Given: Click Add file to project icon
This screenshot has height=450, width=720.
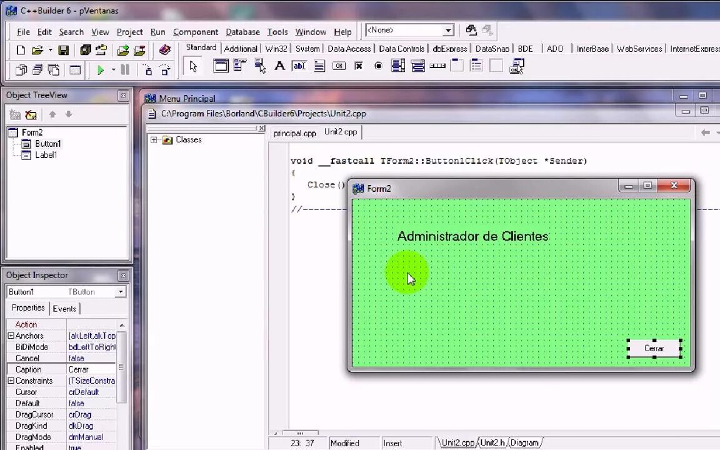Looking at the screenshot, I should tap(122, 50).
